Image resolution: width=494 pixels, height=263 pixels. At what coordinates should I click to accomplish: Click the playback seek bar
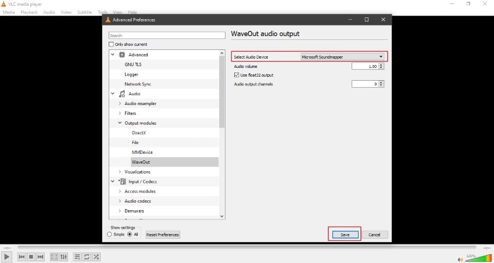pos(246,247)
